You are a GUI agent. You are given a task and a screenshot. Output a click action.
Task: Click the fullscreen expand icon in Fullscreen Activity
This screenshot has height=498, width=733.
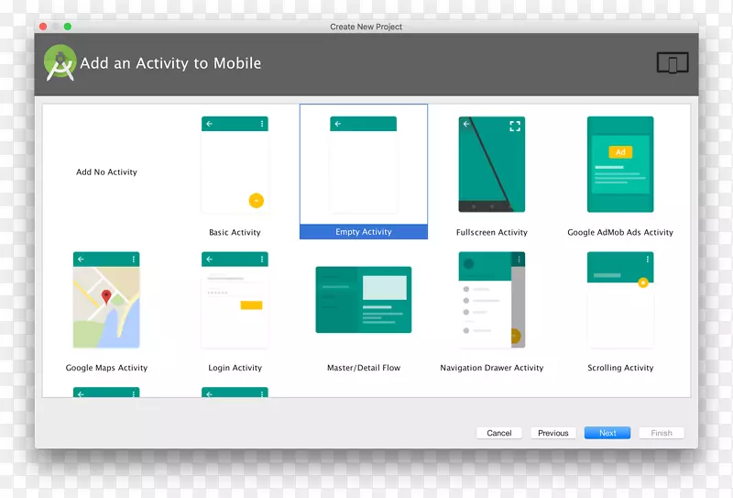(x=515, y=126)
